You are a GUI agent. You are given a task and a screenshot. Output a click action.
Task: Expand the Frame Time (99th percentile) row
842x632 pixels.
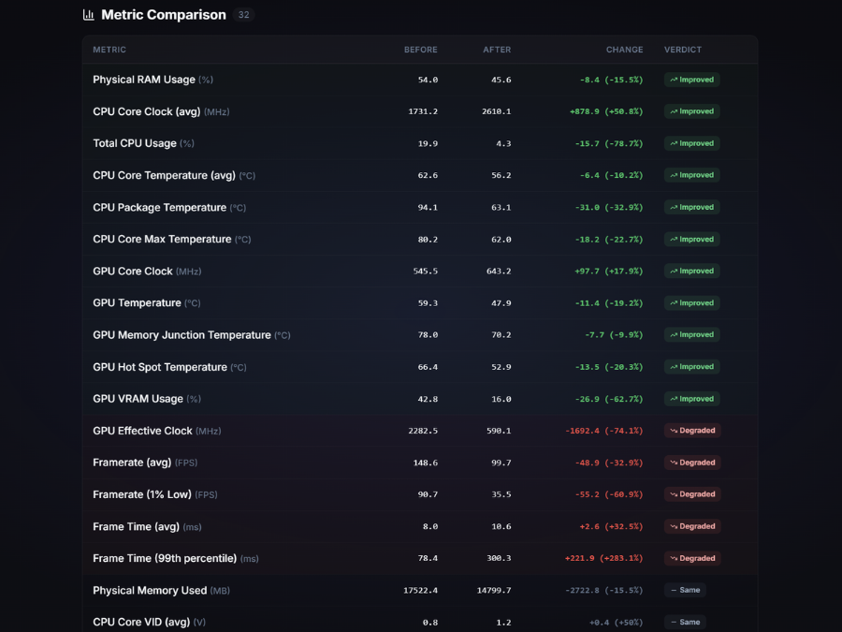[x=374, y=558]
